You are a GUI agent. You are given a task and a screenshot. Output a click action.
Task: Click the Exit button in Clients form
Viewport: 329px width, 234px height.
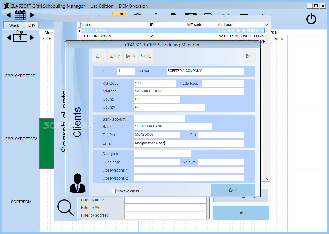pos(249,56)
